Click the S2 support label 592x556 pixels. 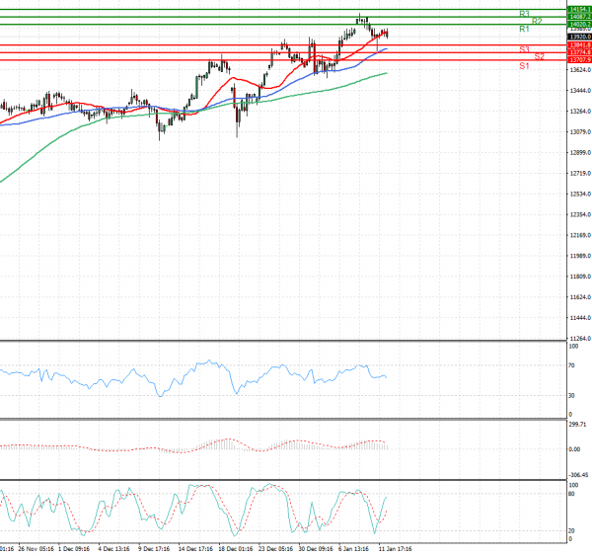(539, 56)
